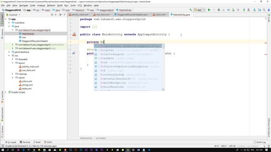This screenshot has width=271, height=152.
Task: Choose ReflectiveOperationException from autocomplete list
Action: pos(128,67)
